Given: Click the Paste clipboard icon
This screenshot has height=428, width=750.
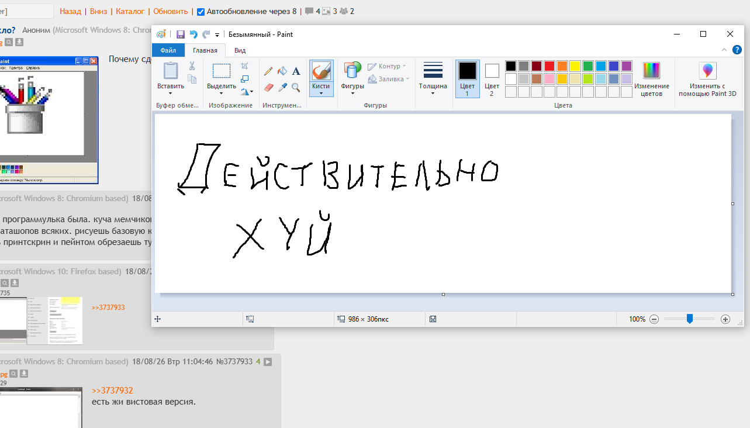Looking at the screenshot, I should (171, 71).
